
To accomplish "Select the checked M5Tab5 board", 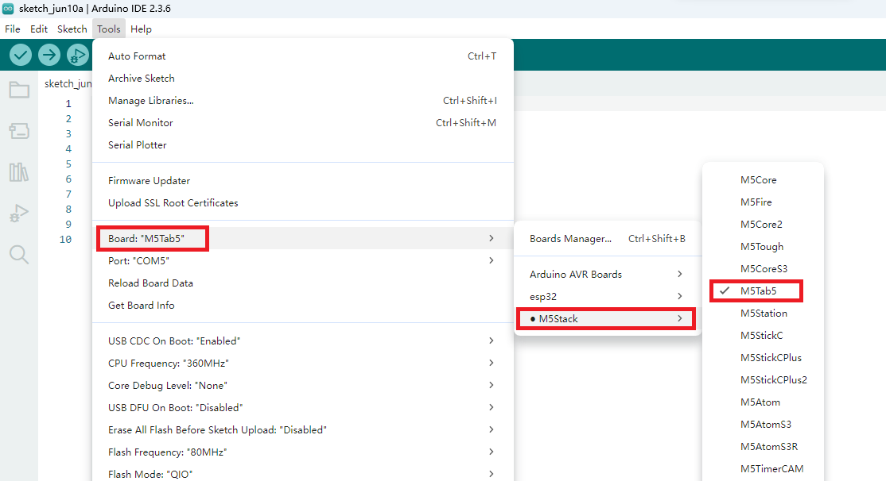I will pyautogui.click(x=763, y=291).
